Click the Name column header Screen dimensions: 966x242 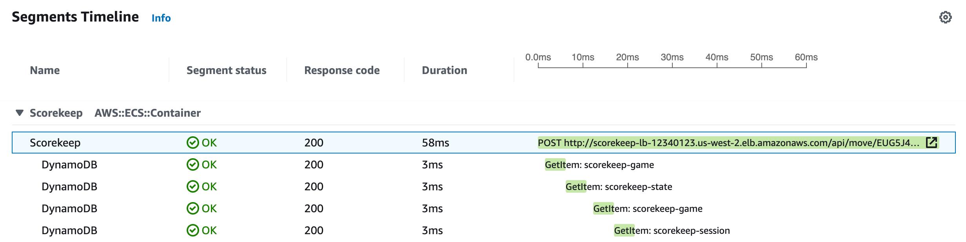coord(45,70)
